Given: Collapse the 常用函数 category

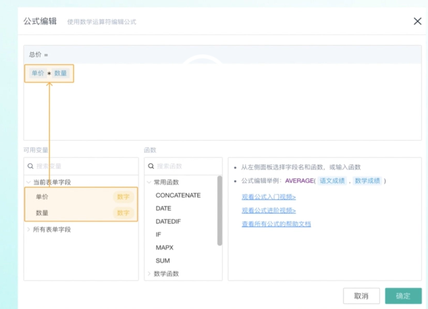Looking at the screenshot, I should [149, 182].
